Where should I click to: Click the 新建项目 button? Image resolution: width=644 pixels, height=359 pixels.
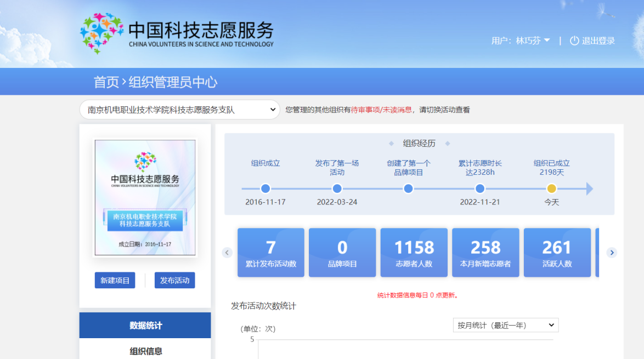tap(115, 280)
